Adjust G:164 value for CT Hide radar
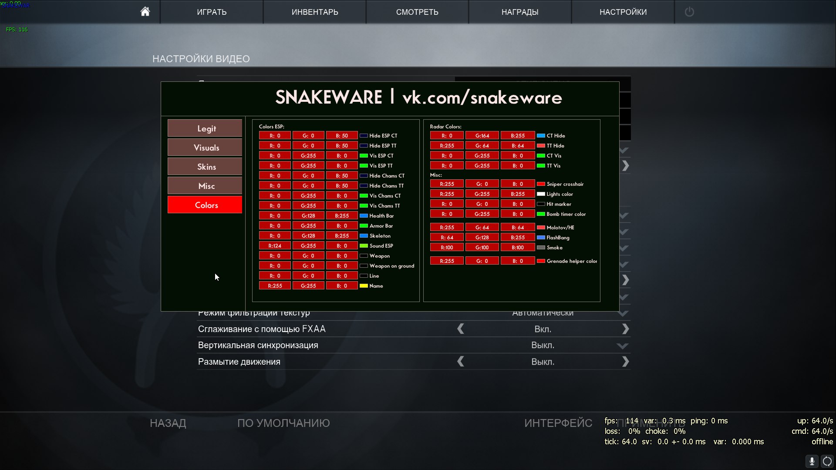 [482, 136]
